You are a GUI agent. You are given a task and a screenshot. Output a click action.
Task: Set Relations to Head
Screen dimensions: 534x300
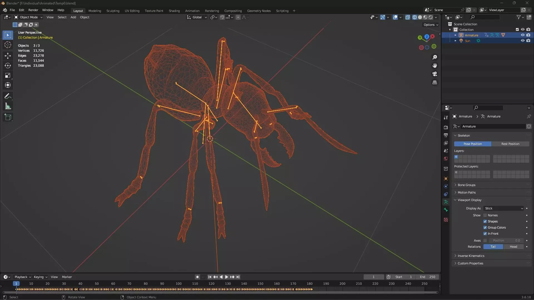[x=513, y=247]
